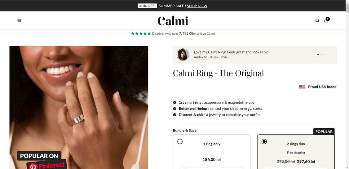Click "7, 732 Clients" reviews text

click(x=189, y=33)
